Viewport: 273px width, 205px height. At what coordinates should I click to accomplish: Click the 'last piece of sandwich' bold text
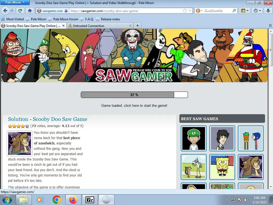tap(57, 140)
